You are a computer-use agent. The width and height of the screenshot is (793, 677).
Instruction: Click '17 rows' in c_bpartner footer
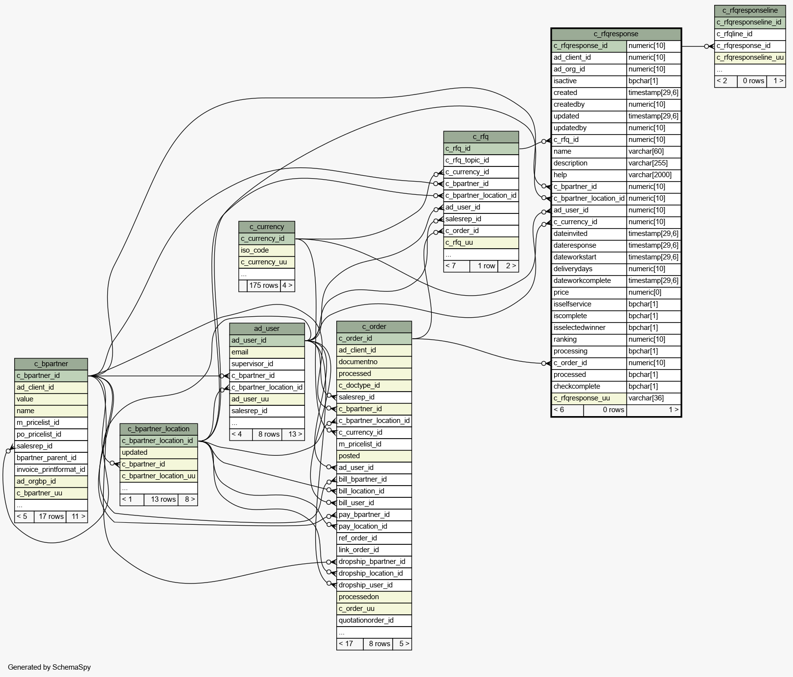(x=51, y=517)
